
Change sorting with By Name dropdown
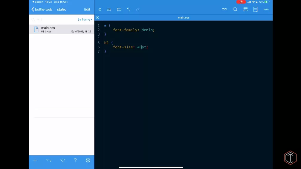pos(85,19)
